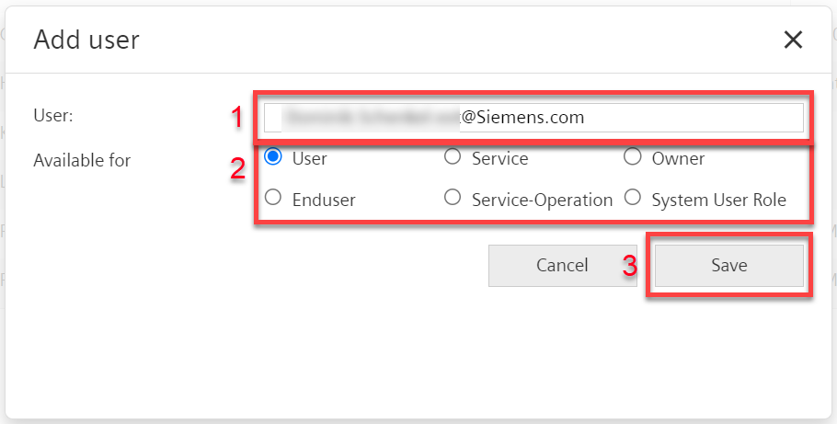837x424 pixels.
Task: Select the User radio button
Action: coord(273,157)
